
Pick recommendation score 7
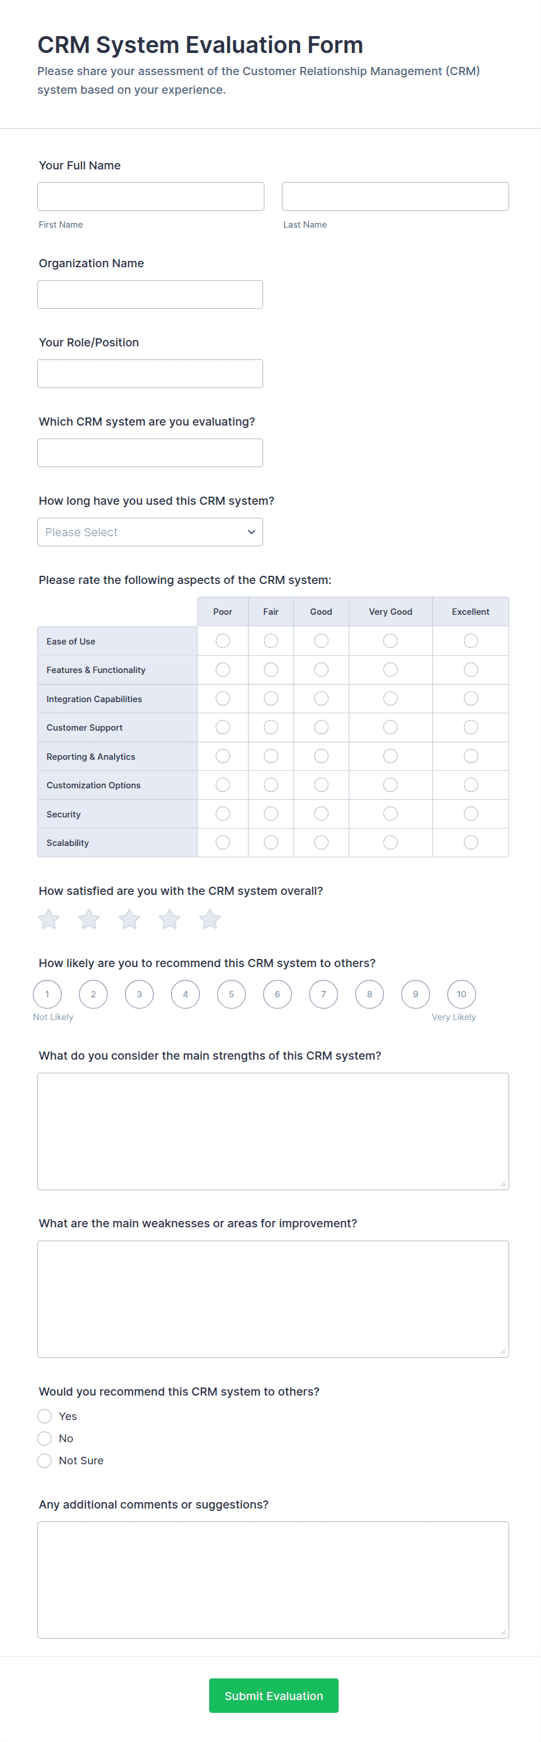(x=323, y=994)
